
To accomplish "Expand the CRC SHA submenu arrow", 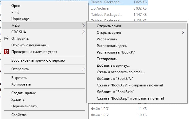I will tap(83, 32).
